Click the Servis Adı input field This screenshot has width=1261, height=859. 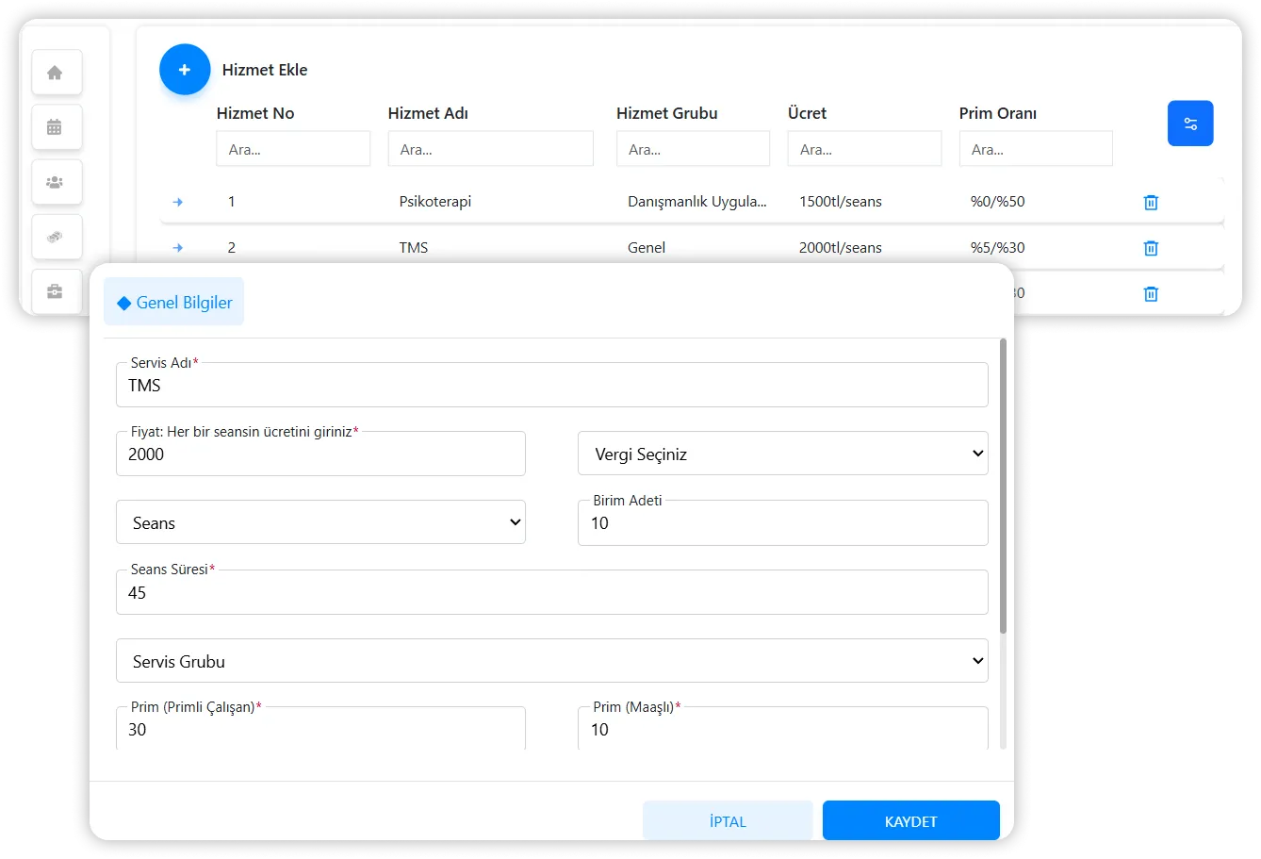tap(551, 386)
